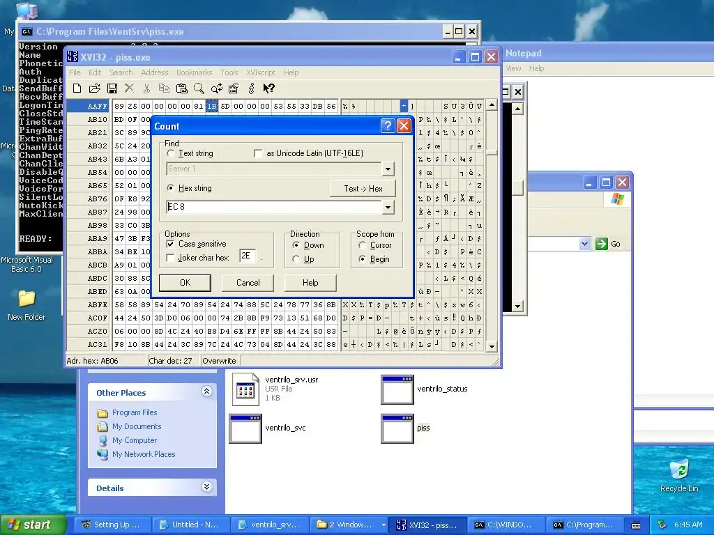Click the Save floppy disk icon in XVI32
Viewport: 714px width, 535px height.
(x=112, y=88)
